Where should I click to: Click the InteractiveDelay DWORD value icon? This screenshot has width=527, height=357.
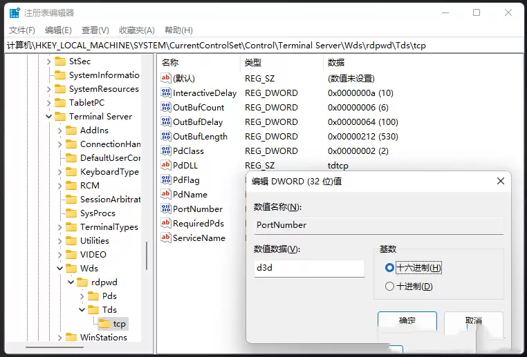click(x=166, y=93)
